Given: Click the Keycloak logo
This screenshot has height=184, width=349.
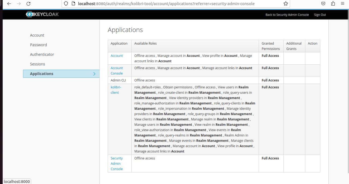Looking at the screenshot, I should tap(42, 14).
